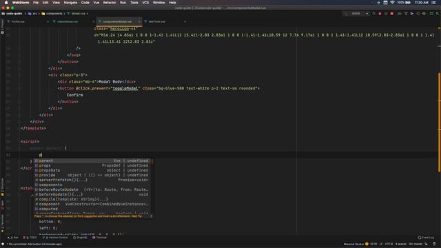Open the Navigate menu
This screenshot has width=441, height=248.
tap(70, 3)
